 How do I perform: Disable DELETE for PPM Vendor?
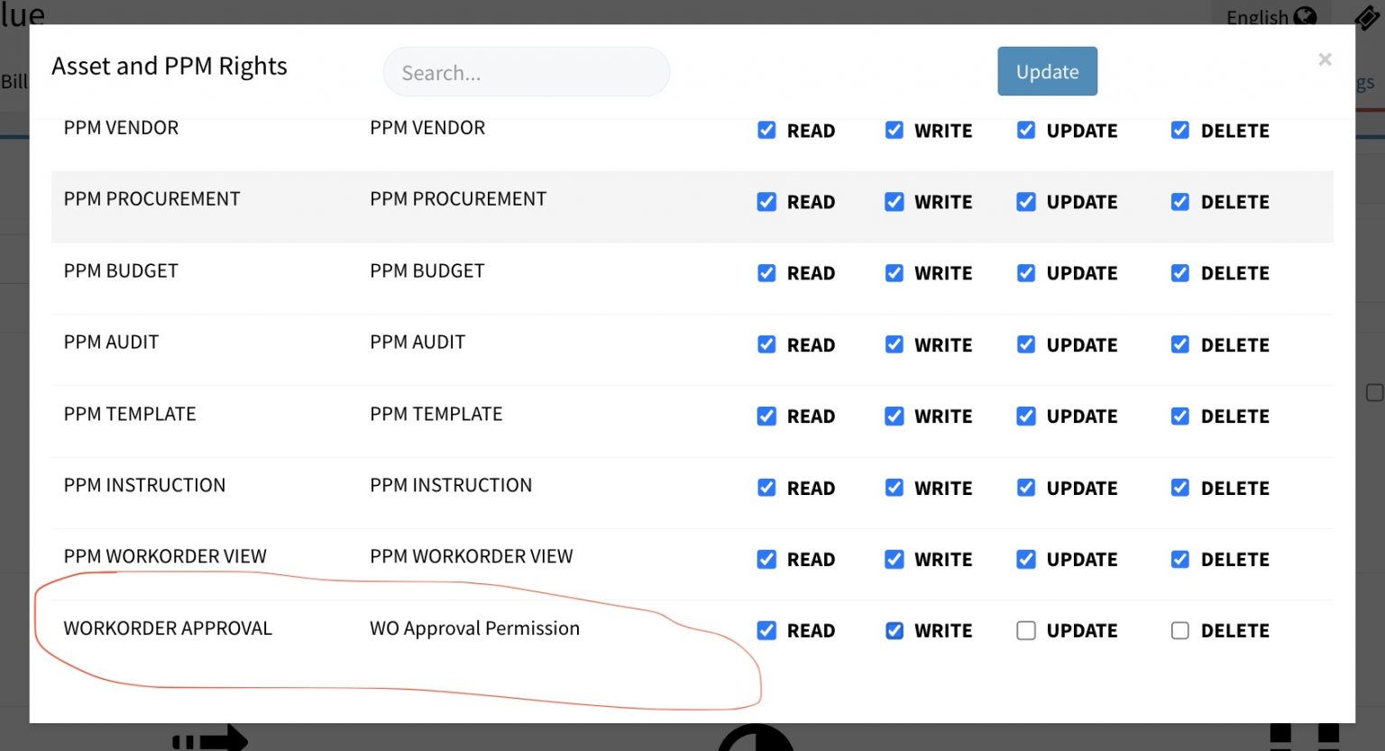coord(1180,130)
